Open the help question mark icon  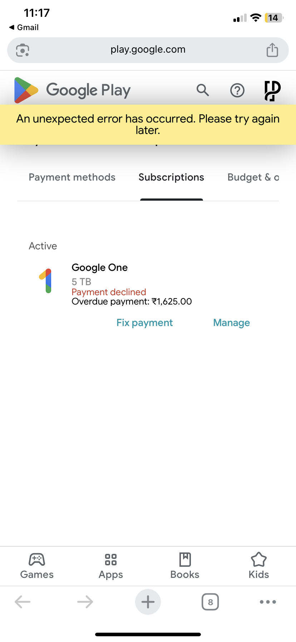pos(237,91)
